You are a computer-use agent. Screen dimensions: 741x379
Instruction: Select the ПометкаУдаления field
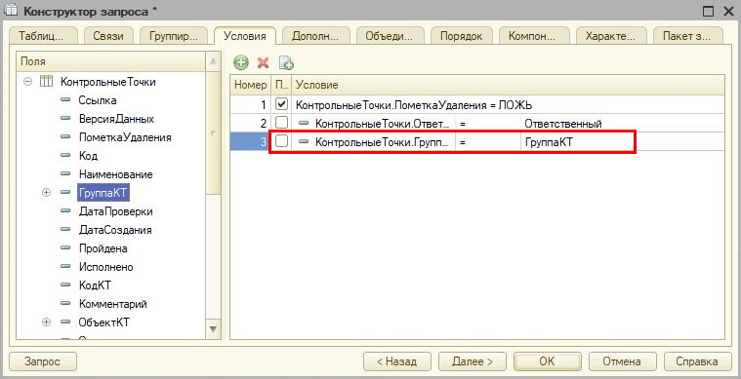coord(125,137)
